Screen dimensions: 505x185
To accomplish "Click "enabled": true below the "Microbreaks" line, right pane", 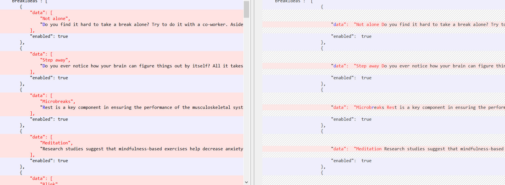I will pos(351,119).
